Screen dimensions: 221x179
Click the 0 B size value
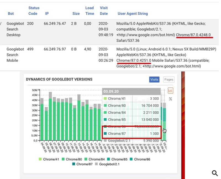pyautogui.click(x=74, y=49)
